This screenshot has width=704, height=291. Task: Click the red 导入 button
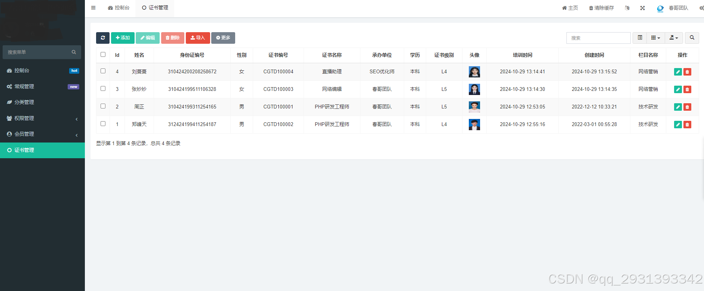click(x=198, y=38)
